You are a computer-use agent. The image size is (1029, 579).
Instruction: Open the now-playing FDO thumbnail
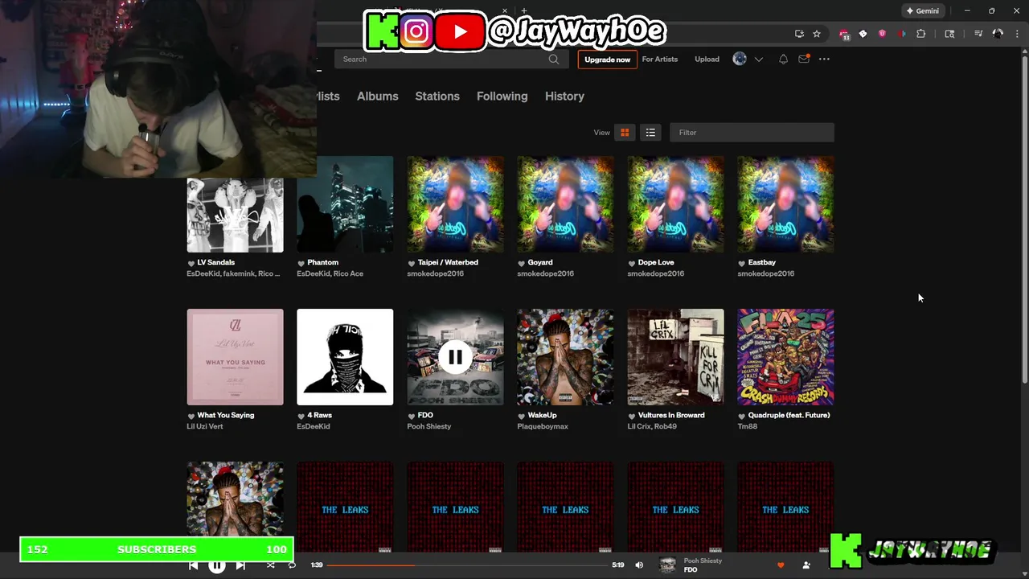667,565
